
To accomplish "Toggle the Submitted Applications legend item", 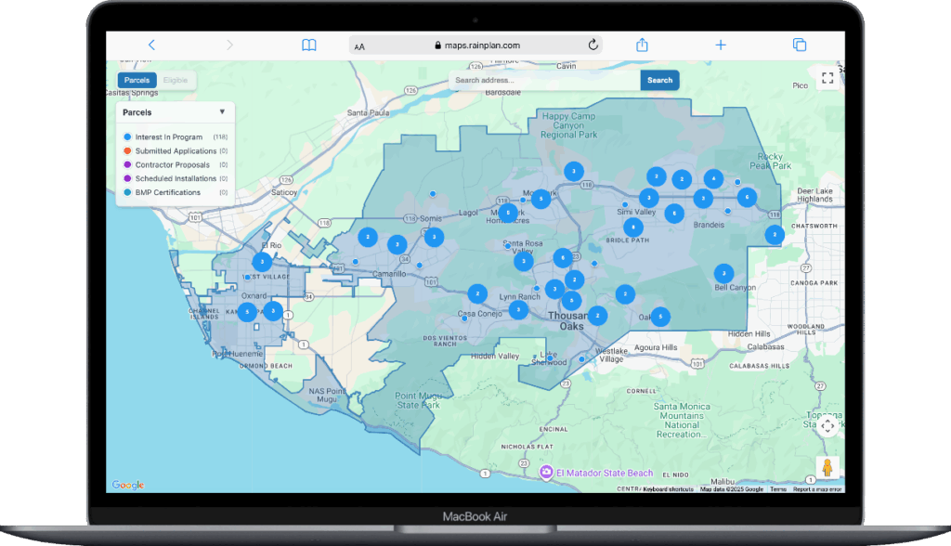I will click(176, 151).
